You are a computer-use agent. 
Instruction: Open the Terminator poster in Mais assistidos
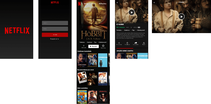click(103, 97)
